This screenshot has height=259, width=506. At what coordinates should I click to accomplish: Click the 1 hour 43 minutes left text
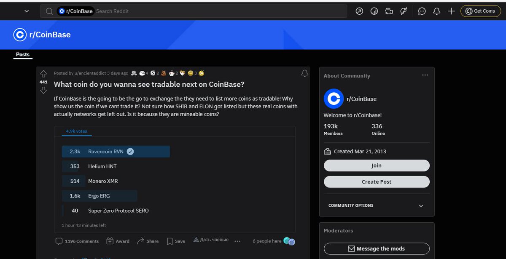pos(83,225)
